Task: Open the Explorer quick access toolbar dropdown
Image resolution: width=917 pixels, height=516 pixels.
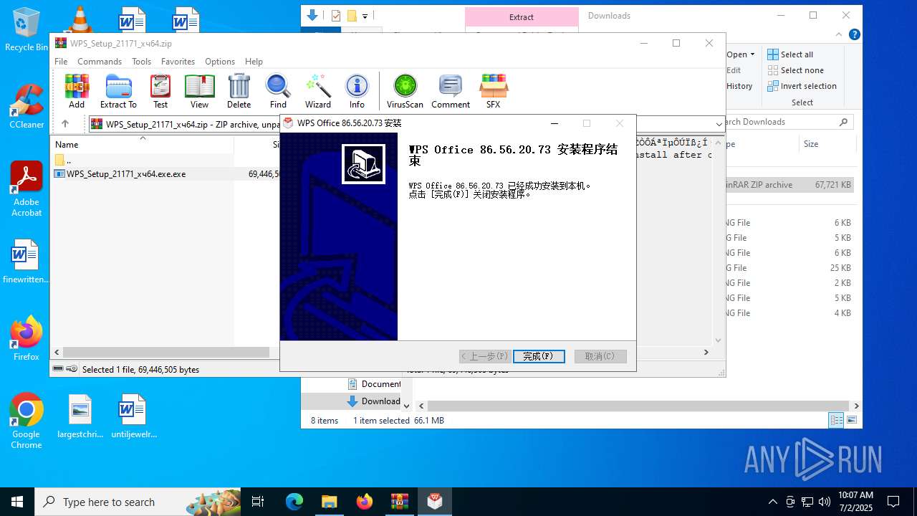Action: click(x=365, y=16)
